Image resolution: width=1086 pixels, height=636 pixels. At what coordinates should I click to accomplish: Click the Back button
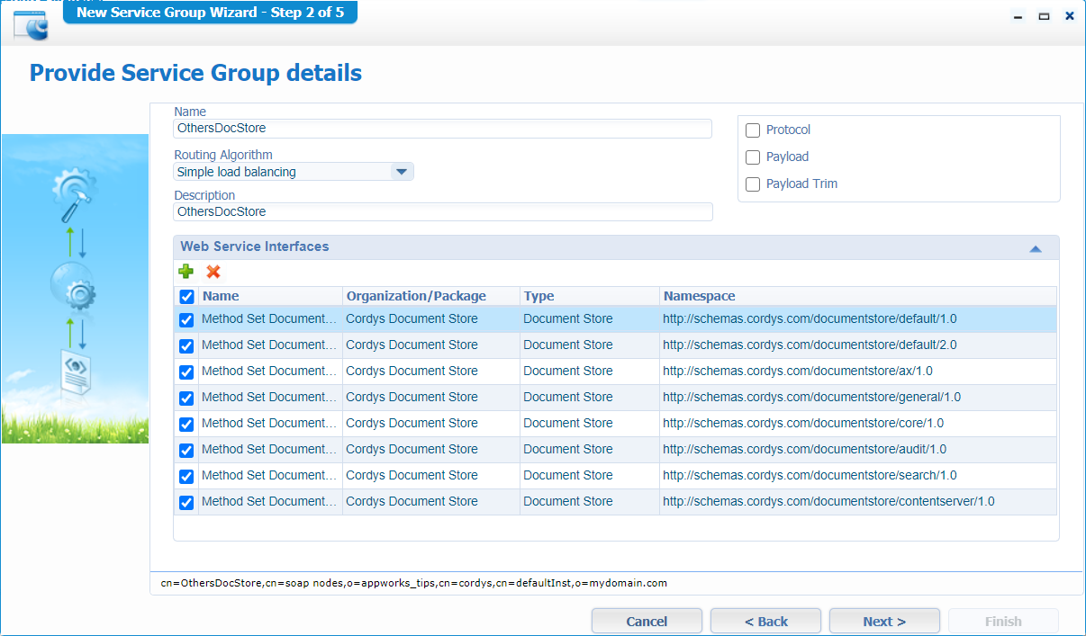pos(765,622)
